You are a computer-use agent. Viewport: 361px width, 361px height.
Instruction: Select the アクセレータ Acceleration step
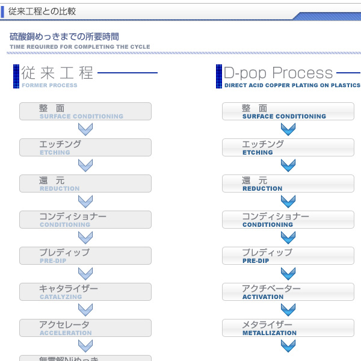pyautogui.click(x=85, y=328)
